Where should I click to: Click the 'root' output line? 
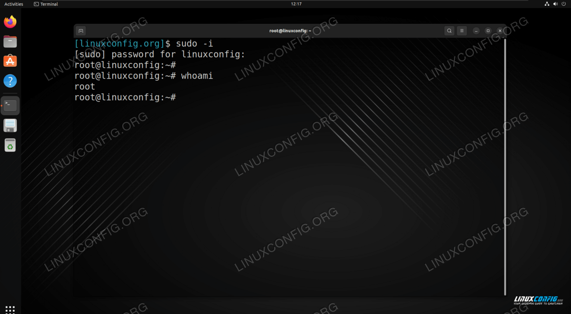point(85,86)
